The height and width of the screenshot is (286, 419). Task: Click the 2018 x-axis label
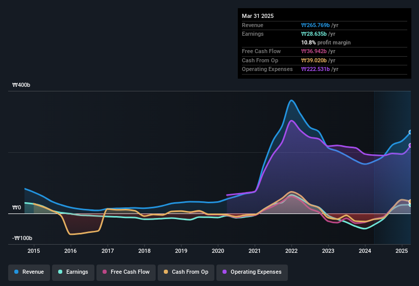tap(144, 251)
